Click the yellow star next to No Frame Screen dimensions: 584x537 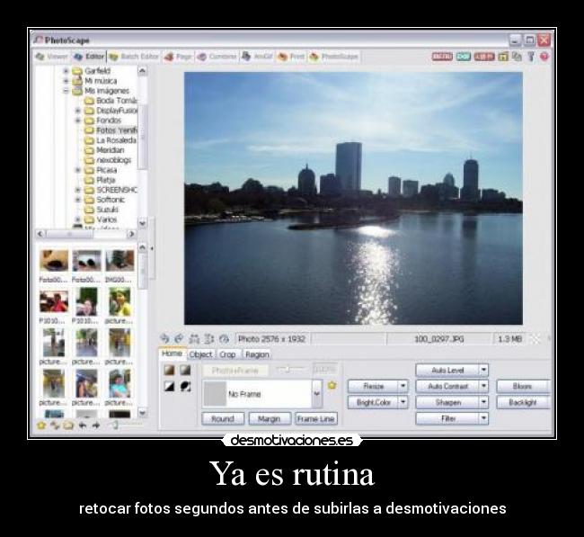pyautogui.click(x=332, y=385)
